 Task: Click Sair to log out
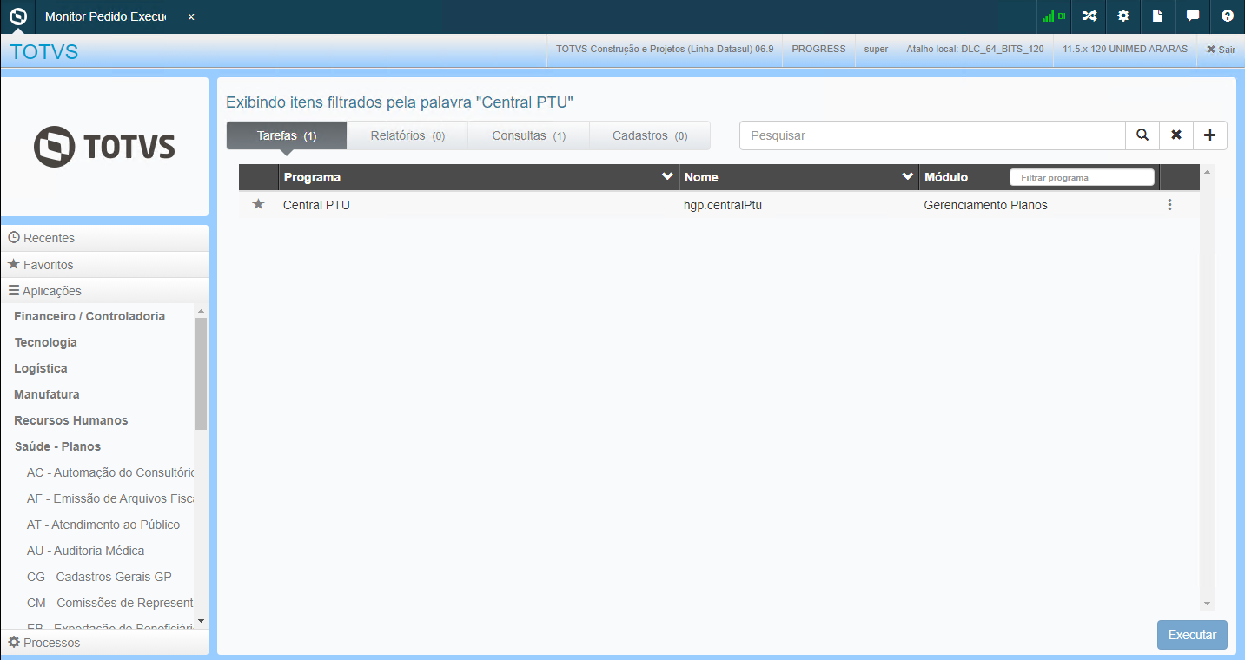1221,49
